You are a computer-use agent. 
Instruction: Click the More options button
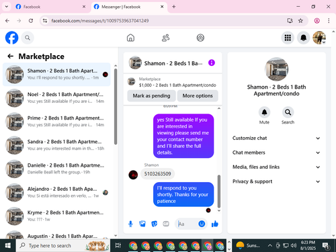click(198, 95)
